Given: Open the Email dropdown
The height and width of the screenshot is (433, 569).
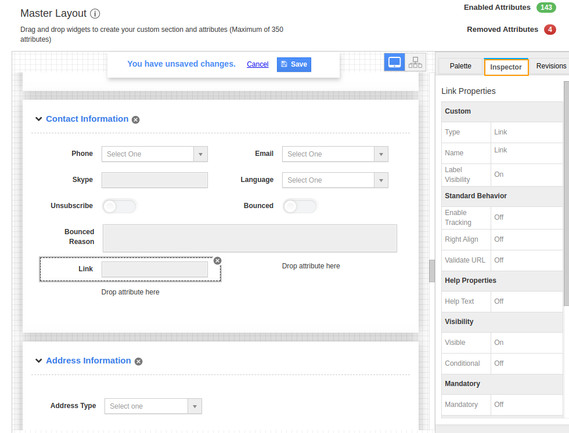Looking at the screenshot, I should [x=335, y=154].
